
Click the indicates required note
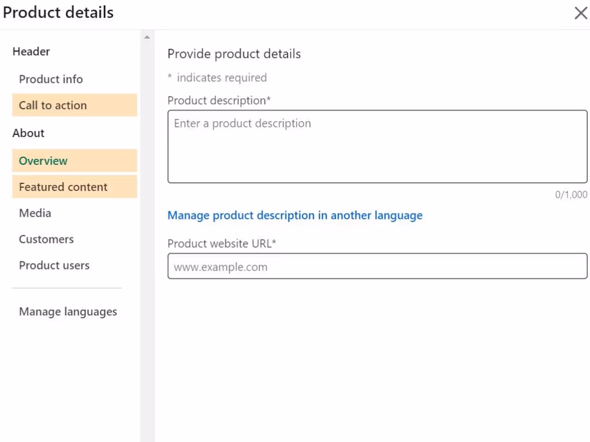(217, 77)
